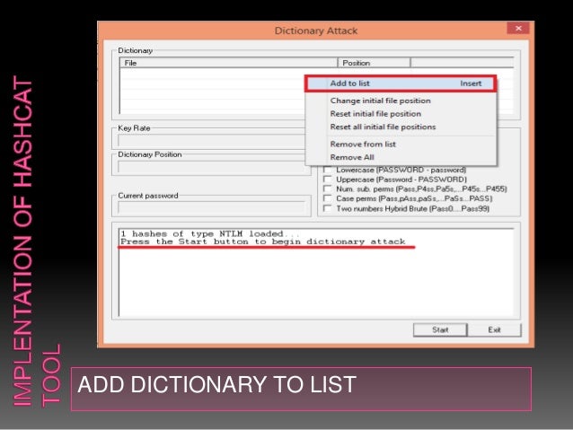Close the Dictionary Attack window
Image resolution: width=573 pixels, height=430 pixels.
518,28
